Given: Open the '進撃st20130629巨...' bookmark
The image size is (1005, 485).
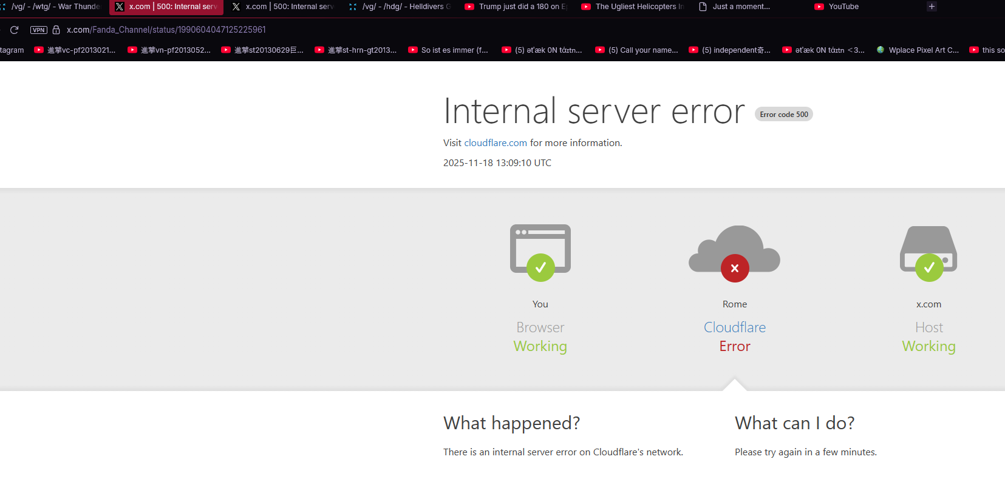Looking at the screenshot, I should [263, 50].
